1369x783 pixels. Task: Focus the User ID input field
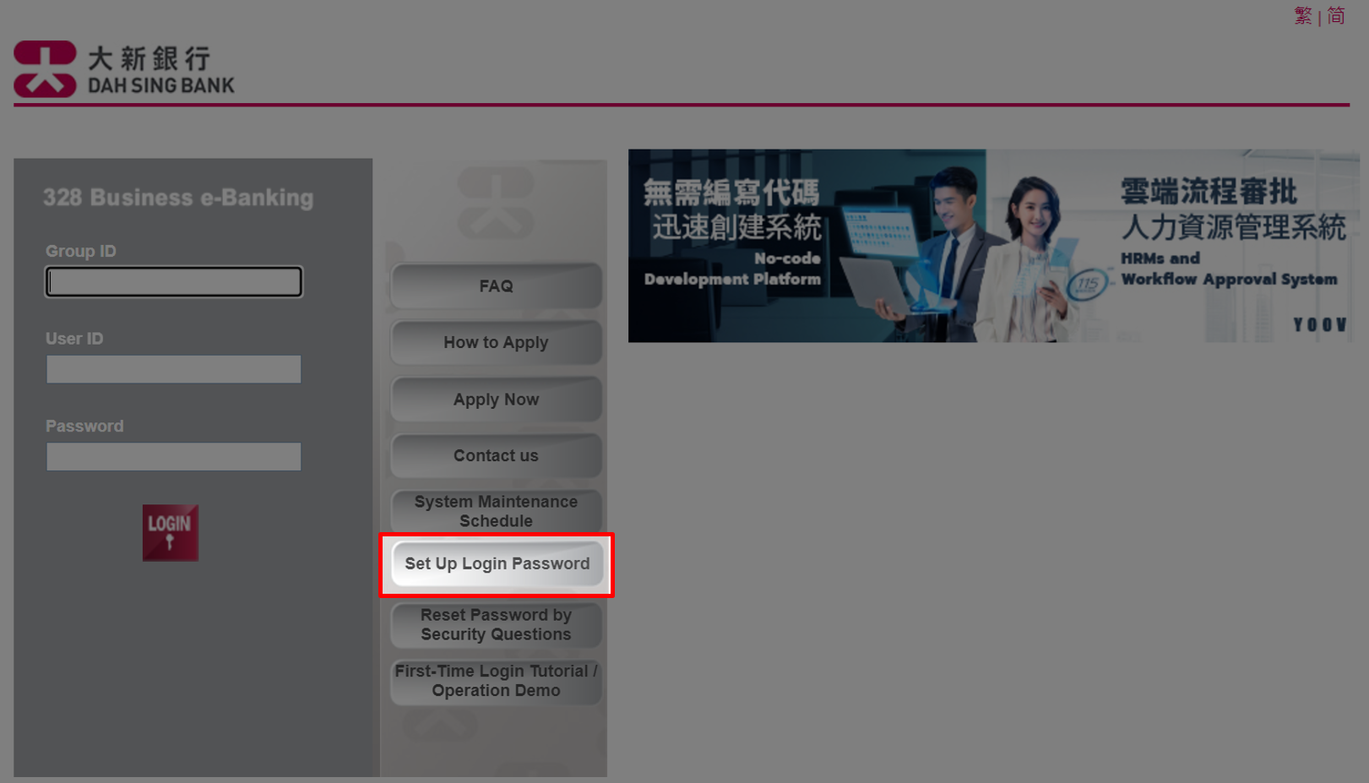[x=174, y=369]
